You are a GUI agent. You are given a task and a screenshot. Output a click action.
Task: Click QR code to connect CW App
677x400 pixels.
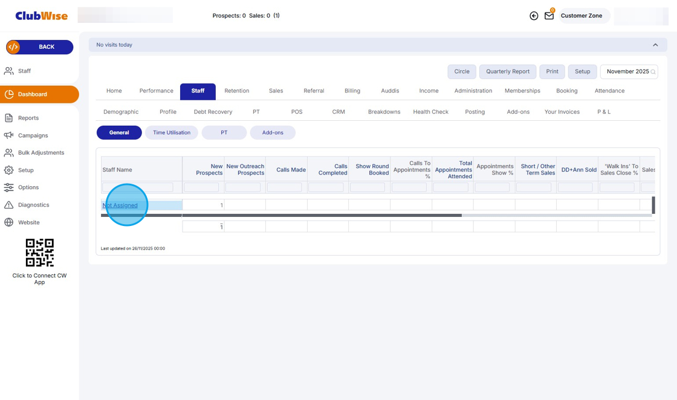39,253
